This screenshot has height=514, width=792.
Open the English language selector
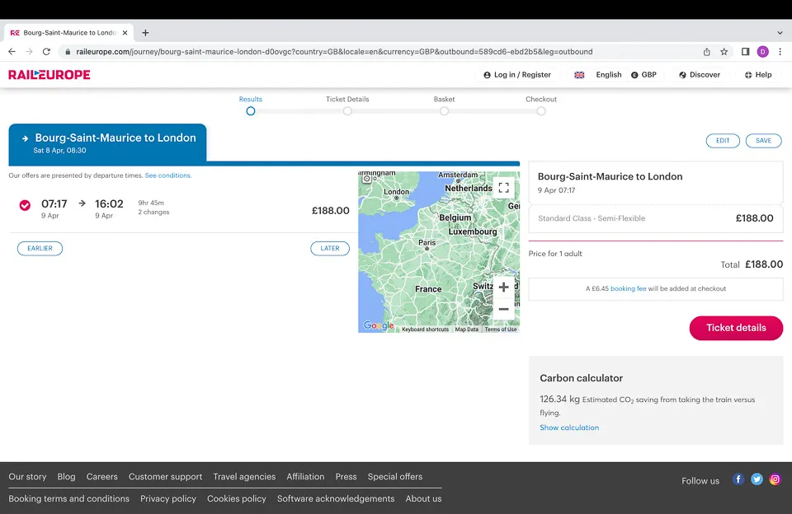pyautogui.click(x=598, y=75)
